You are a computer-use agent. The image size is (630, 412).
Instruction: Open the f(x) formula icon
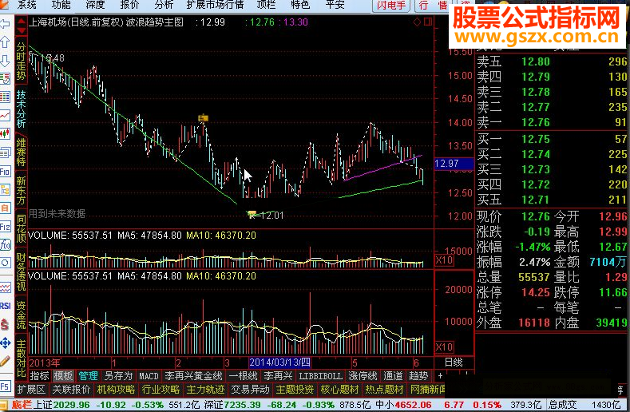click(x=6, y=245)
